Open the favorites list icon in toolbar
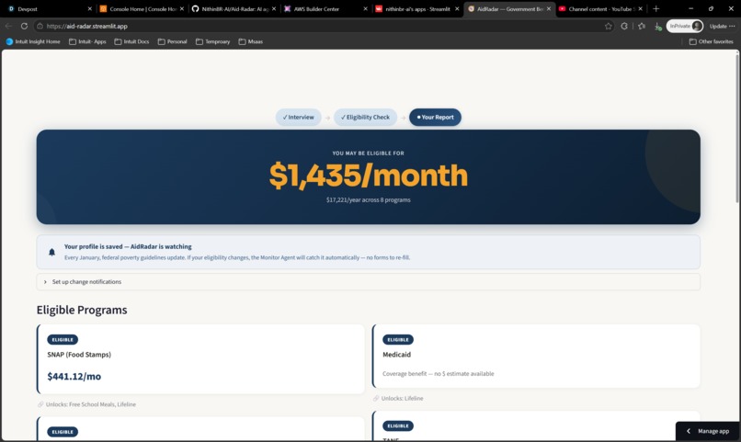Image resolution: width=741 pixels, height=442 pixels. [x=642, y=26]
